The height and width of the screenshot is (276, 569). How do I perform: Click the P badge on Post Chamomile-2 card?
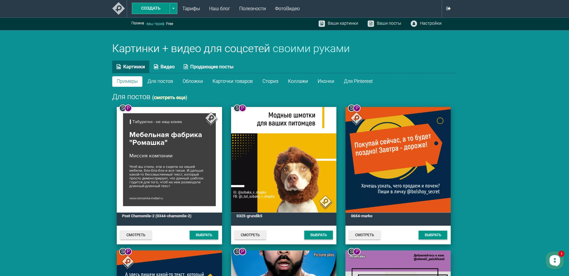point(128,108)
